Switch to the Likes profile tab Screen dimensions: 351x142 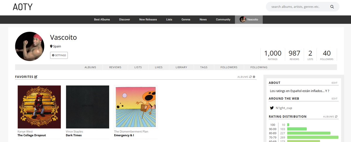pyautogui.click(x=159, y=67)
